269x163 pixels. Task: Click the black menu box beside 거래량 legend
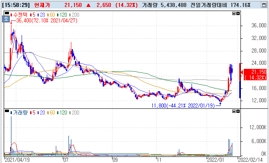pyautogui.click(x=7, y=111)
